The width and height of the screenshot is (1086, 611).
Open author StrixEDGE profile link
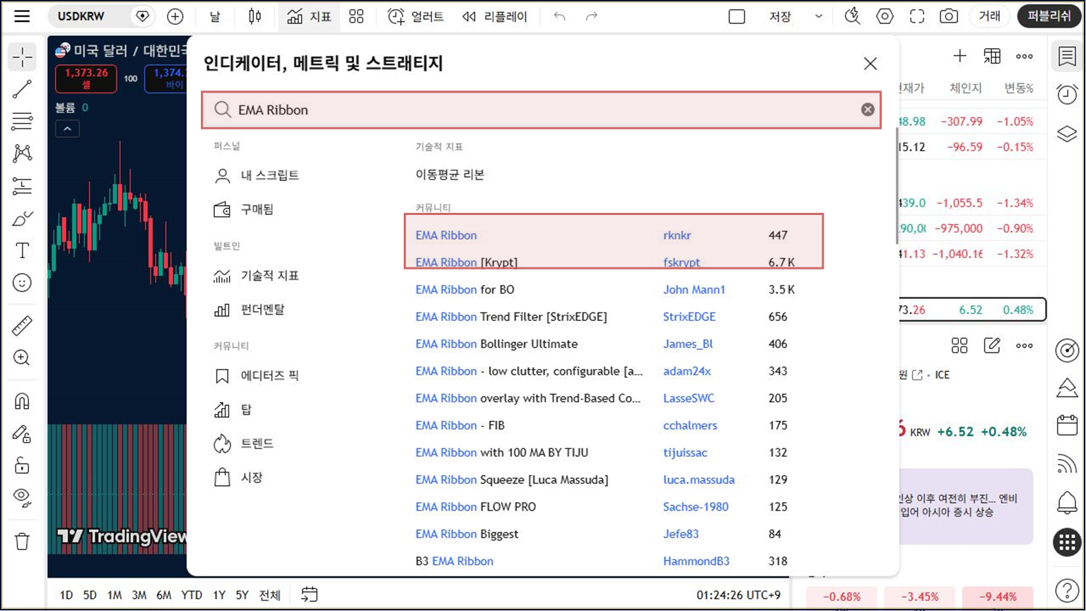tap(689, 317)
